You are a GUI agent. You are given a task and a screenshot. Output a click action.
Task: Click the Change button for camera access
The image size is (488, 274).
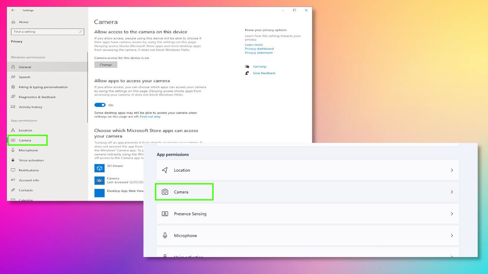(x=106, y=64)
